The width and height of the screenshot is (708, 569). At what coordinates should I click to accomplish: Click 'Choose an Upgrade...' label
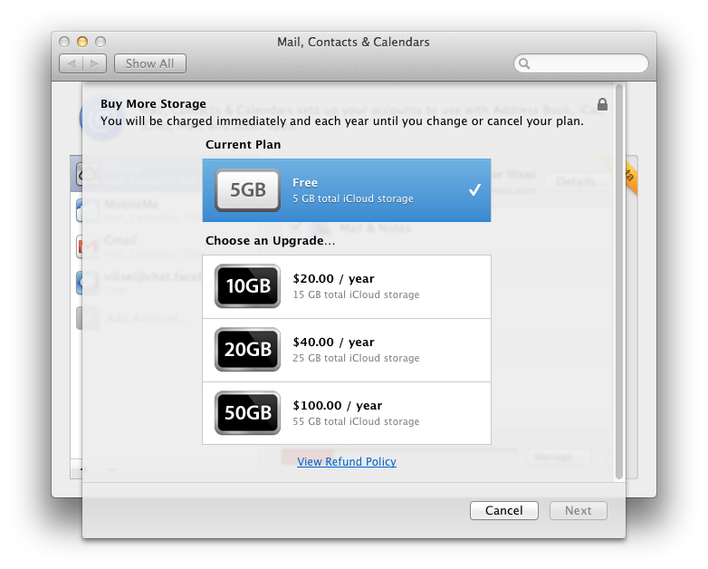(x=270, y=240)
